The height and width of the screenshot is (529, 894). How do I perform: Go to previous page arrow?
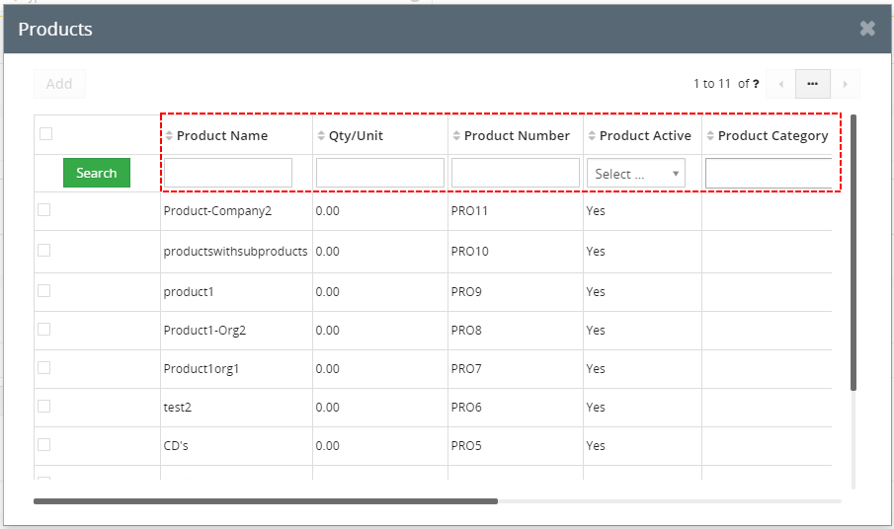(781, 84)
